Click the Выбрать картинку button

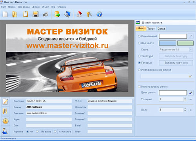(x=176, y=63)
